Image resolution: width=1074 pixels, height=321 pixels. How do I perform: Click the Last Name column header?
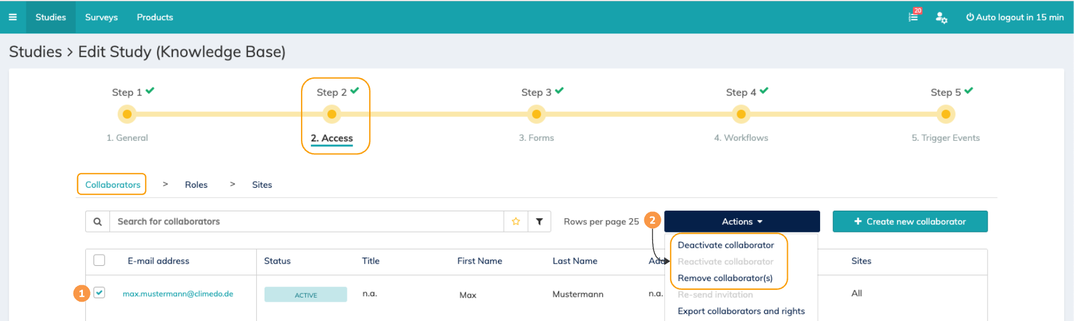click(575, 261)
